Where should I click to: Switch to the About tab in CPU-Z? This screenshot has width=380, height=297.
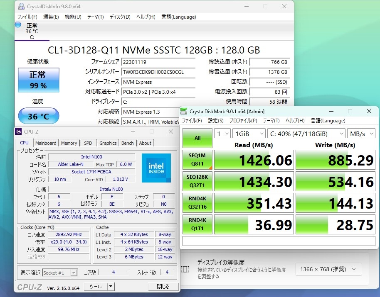(145, 143)
